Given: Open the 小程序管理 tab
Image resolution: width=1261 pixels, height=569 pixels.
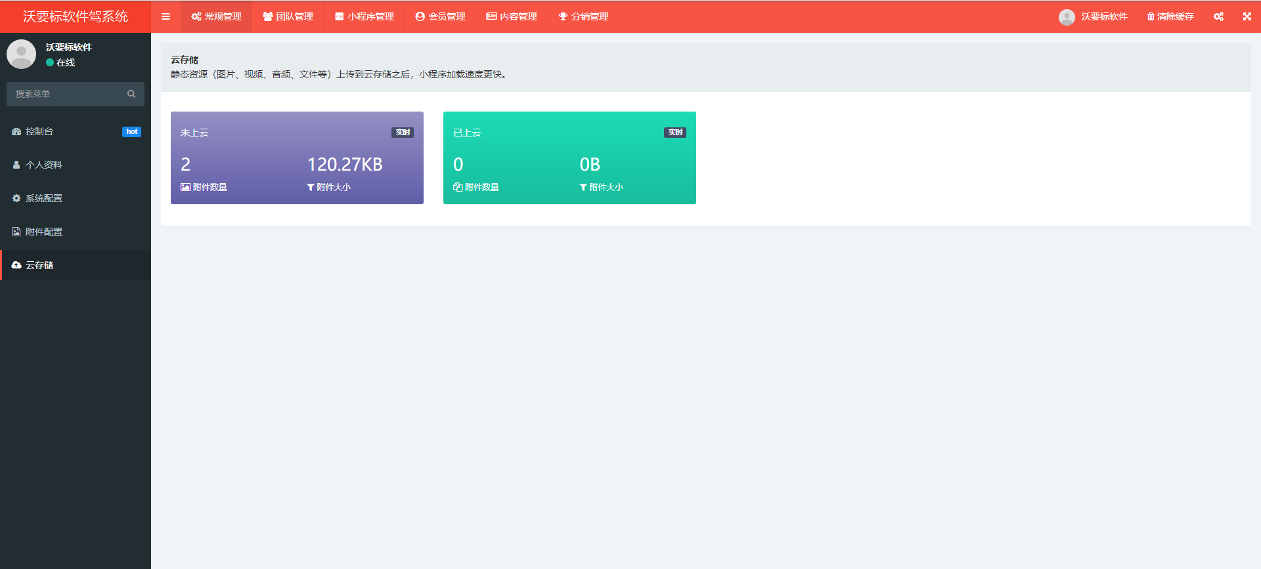Looking at the screenshot, I should point(364,16).
